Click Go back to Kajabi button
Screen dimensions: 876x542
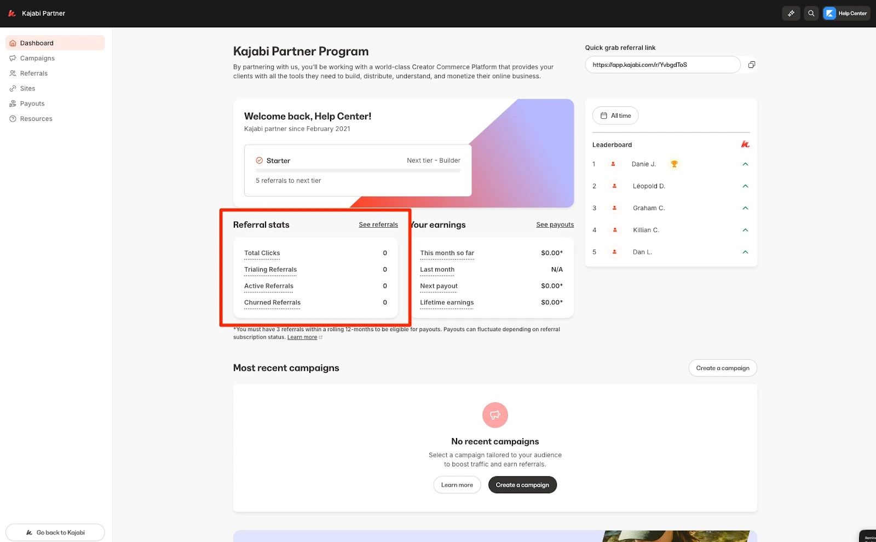[55, 532]
